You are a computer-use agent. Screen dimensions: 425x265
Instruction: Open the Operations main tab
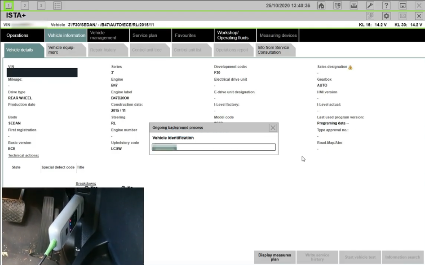pos(22,35)
